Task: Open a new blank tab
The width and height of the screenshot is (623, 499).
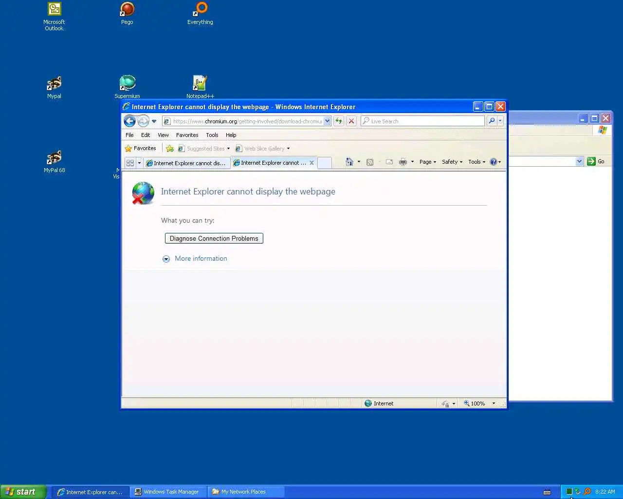Action: pyautogui.click(x=325, y=163)
